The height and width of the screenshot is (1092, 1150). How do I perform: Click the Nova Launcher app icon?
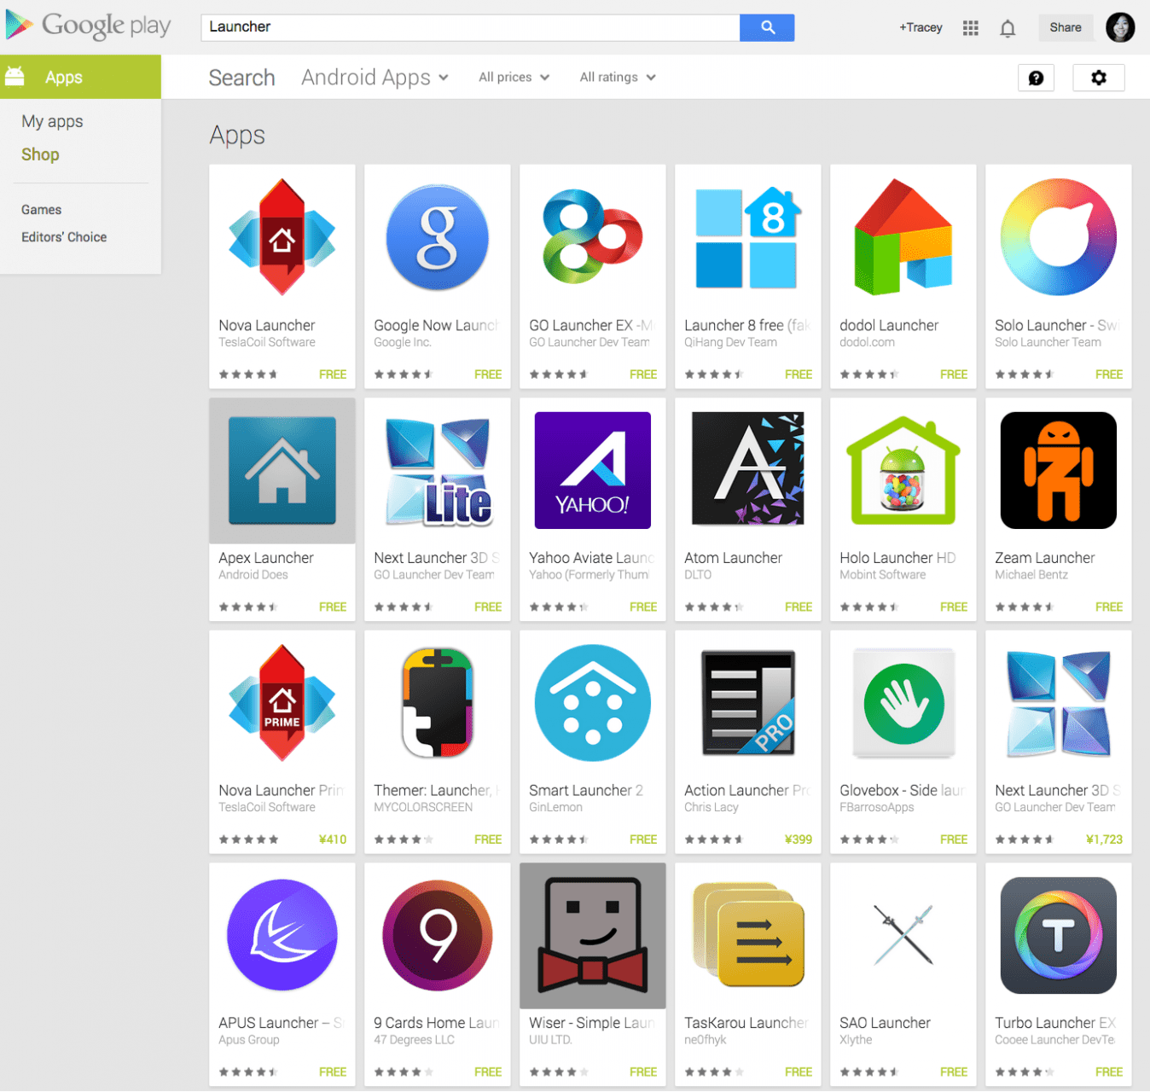click(x=282, y=237)
